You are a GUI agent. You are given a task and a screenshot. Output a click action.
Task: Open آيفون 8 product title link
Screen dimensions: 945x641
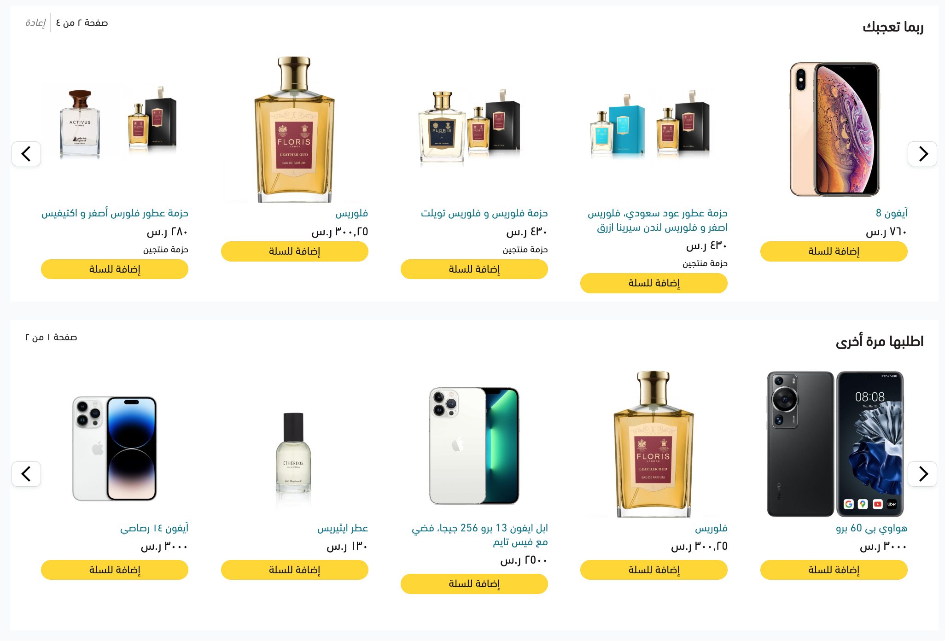point(892,213)
